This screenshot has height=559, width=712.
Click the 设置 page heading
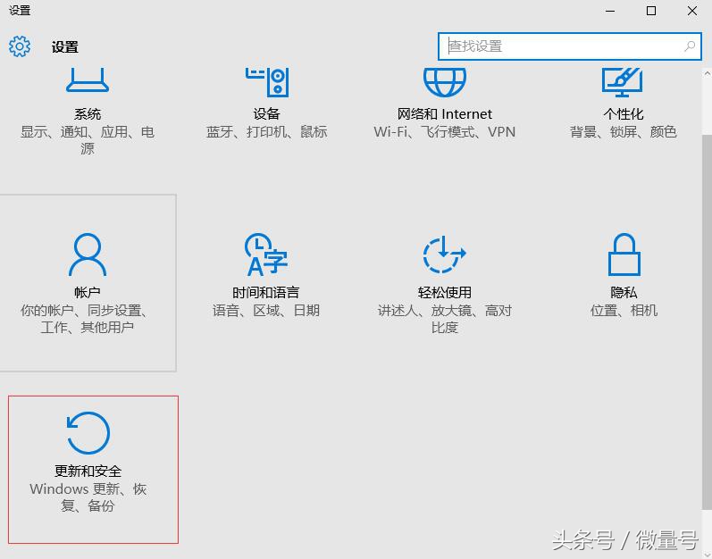coord(64,46)
